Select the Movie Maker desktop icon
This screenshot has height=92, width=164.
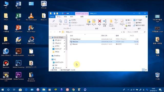pyautogui.click(x=31, y=28)
